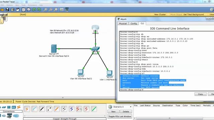
Task: Click the Last Status column header
Action: tap(145, 105)
